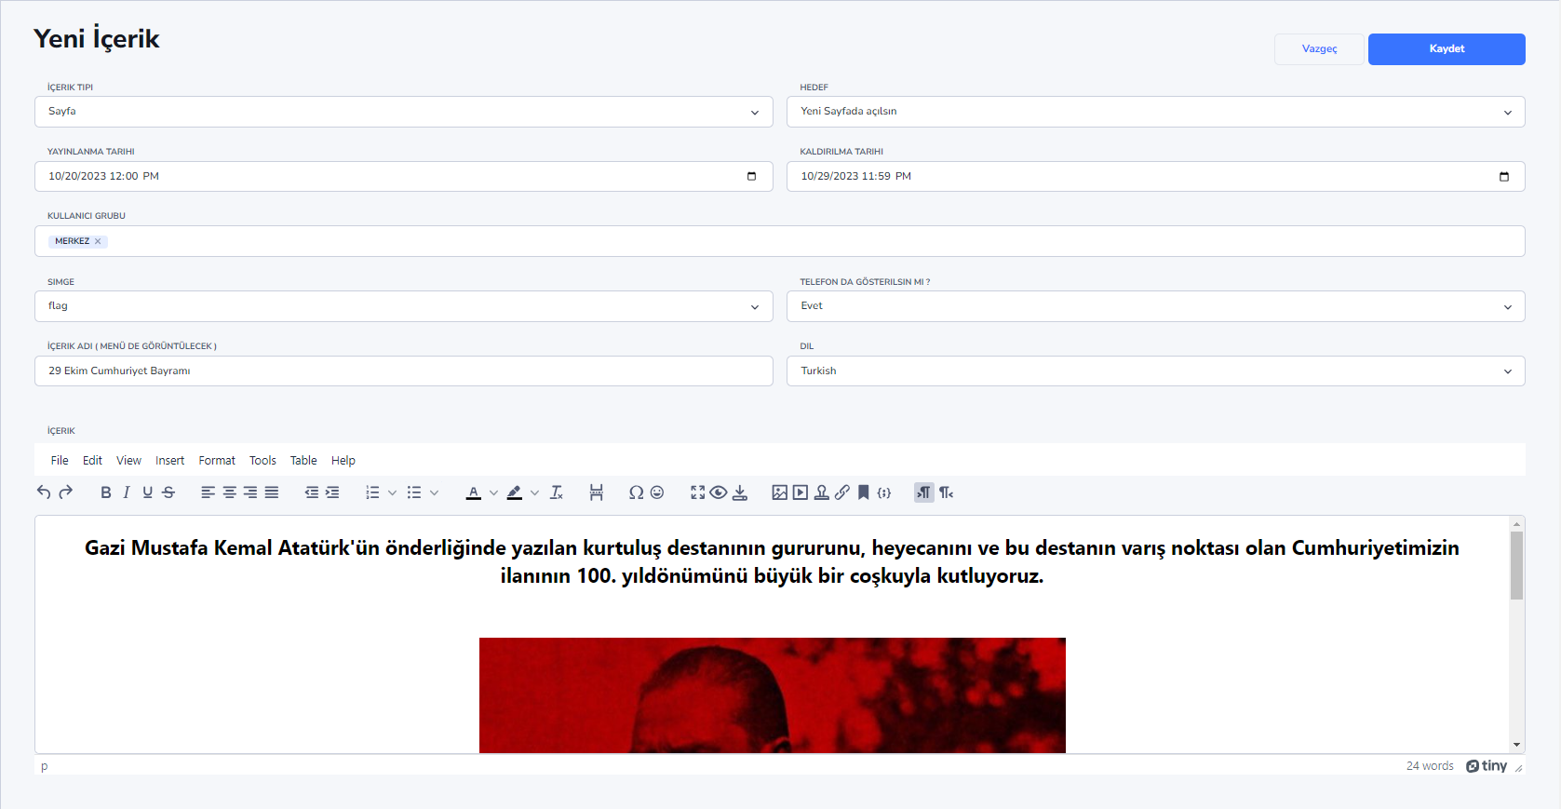Insert or edit an image

[x=779, y=492]
